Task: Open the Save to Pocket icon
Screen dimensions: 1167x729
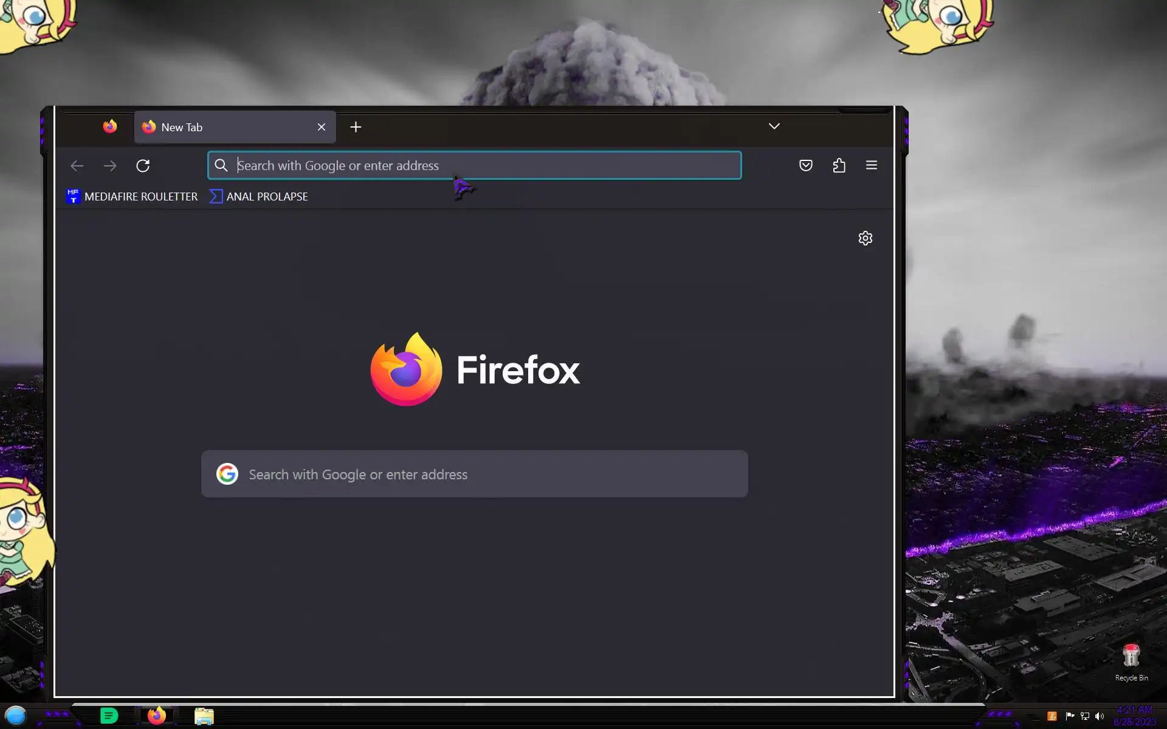Action: pyautogui.click(x=806, y=165)
